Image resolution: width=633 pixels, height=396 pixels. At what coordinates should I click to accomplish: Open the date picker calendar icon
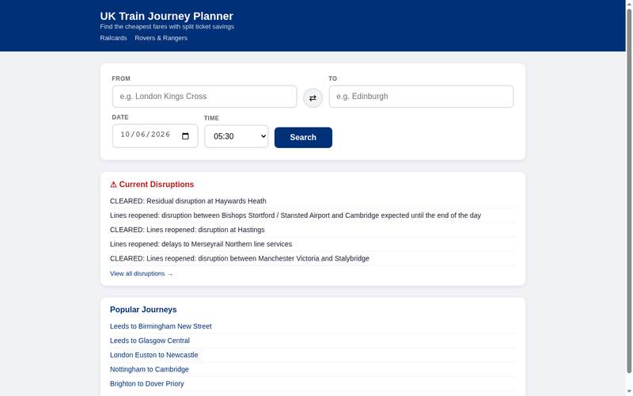click(x=185, y=135)
